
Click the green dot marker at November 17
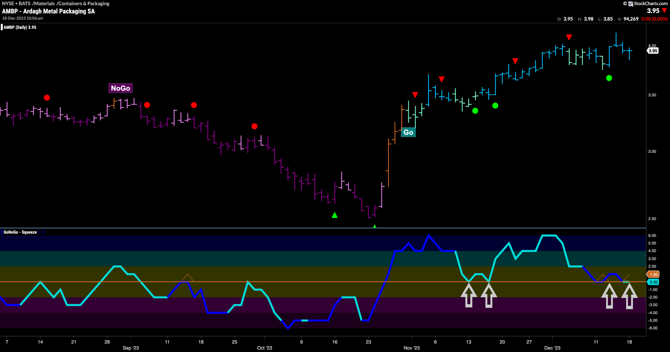click(495, 106)
